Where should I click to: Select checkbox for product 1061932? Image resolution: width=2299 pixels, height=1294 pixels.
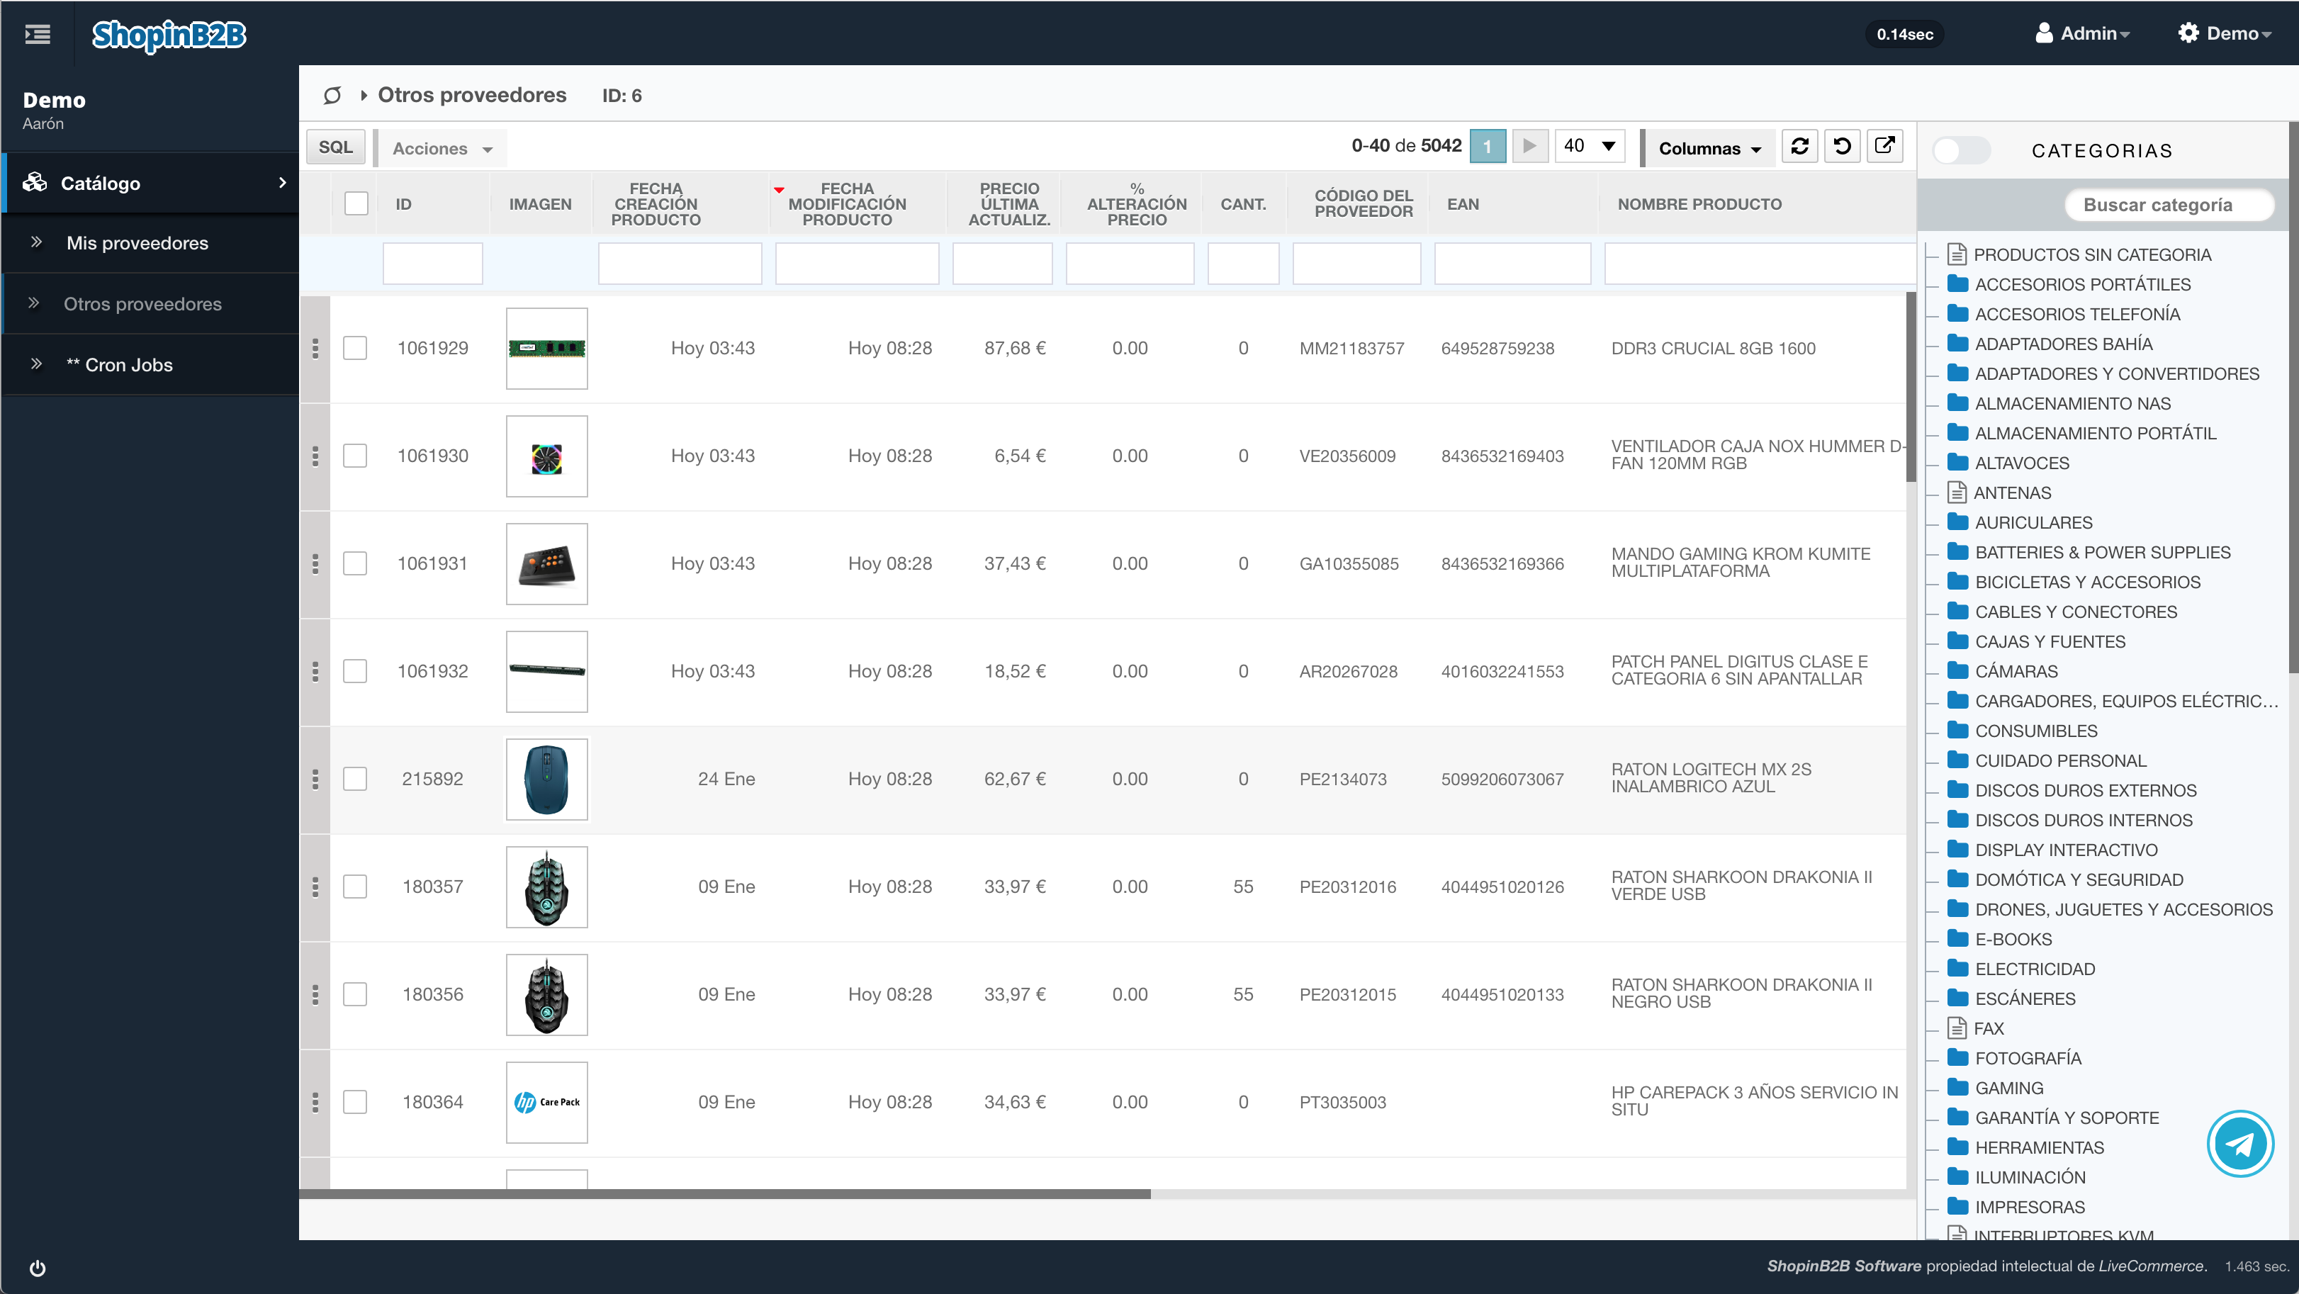coord(355,671)
